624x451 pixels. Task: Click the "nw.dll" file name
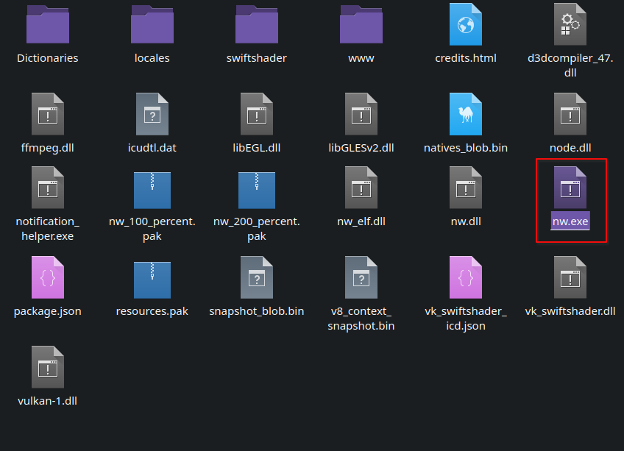pyautogui.click(x=466, y=221)
